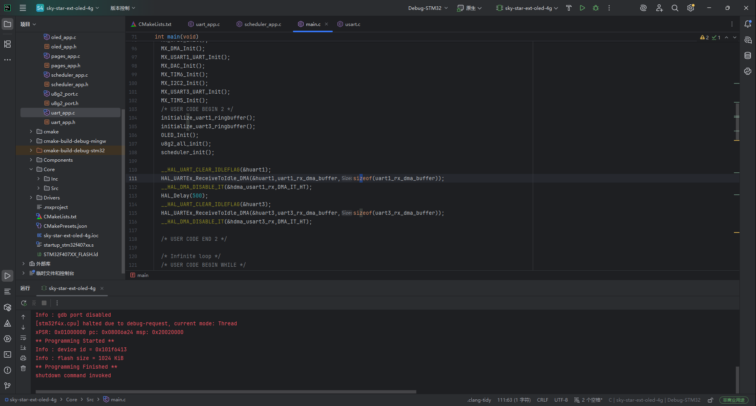This screenshot has width=756, height=406.
Task: Change CRLF line separator in status bar
Action: click(543, 400)
